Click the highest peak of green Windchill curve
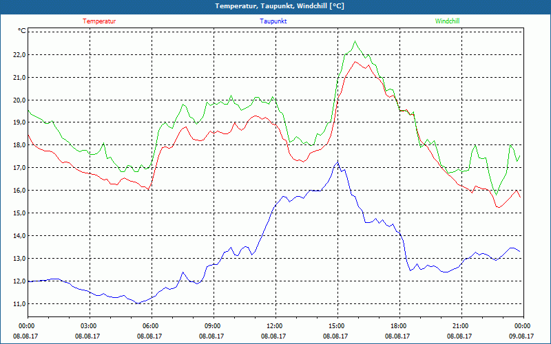Image resolution: width=551 pixels, height=344 pixels. click(355, 41)
